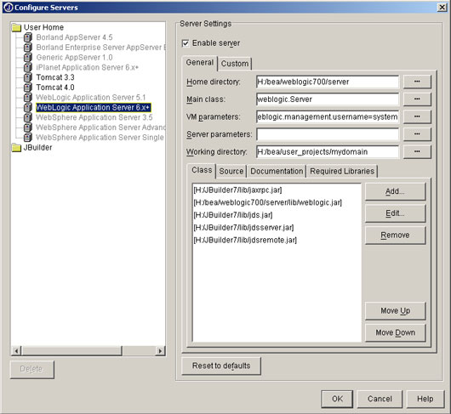Switch to the General tab
451x414 pixels.
(x=200, y=63)
